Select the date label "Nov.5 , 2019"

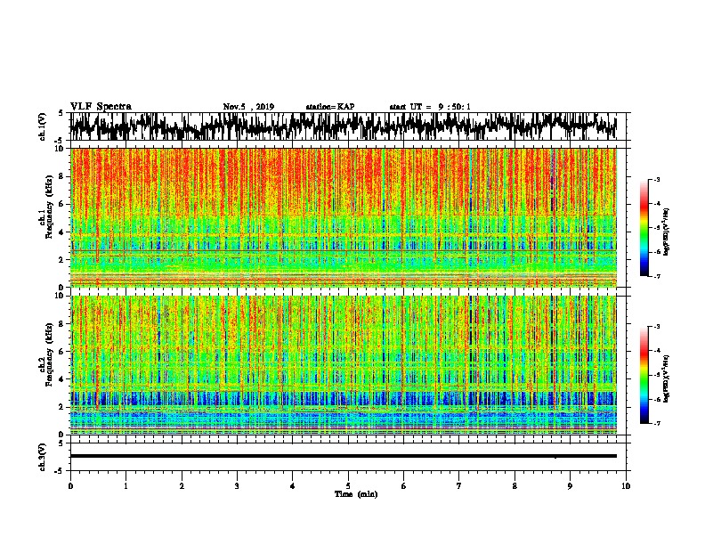coord(248,107)
